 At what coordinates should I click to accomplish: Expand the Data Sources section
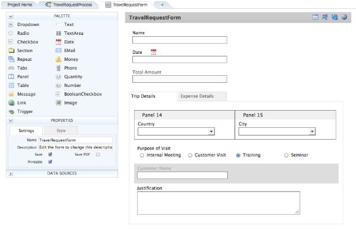pos(11,173)
